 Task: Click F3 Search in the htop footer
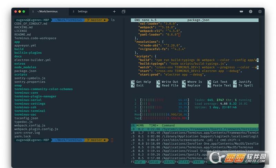pyautogui.click(x=167, y=162)
